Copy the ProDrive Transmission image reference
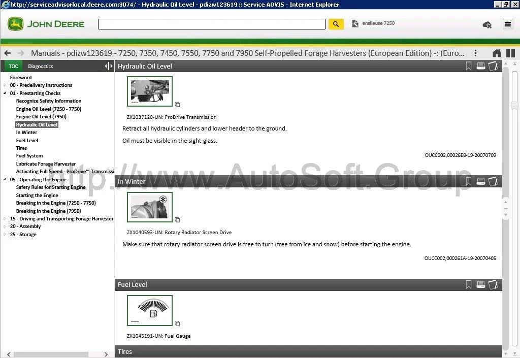Image resolution: width=520 pixels, height=358 pixels. [x=177, y=104]
